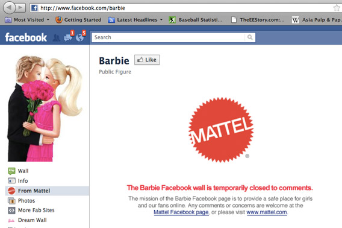
Task: Click the Public Figure label
Action: tap(115, 72)
